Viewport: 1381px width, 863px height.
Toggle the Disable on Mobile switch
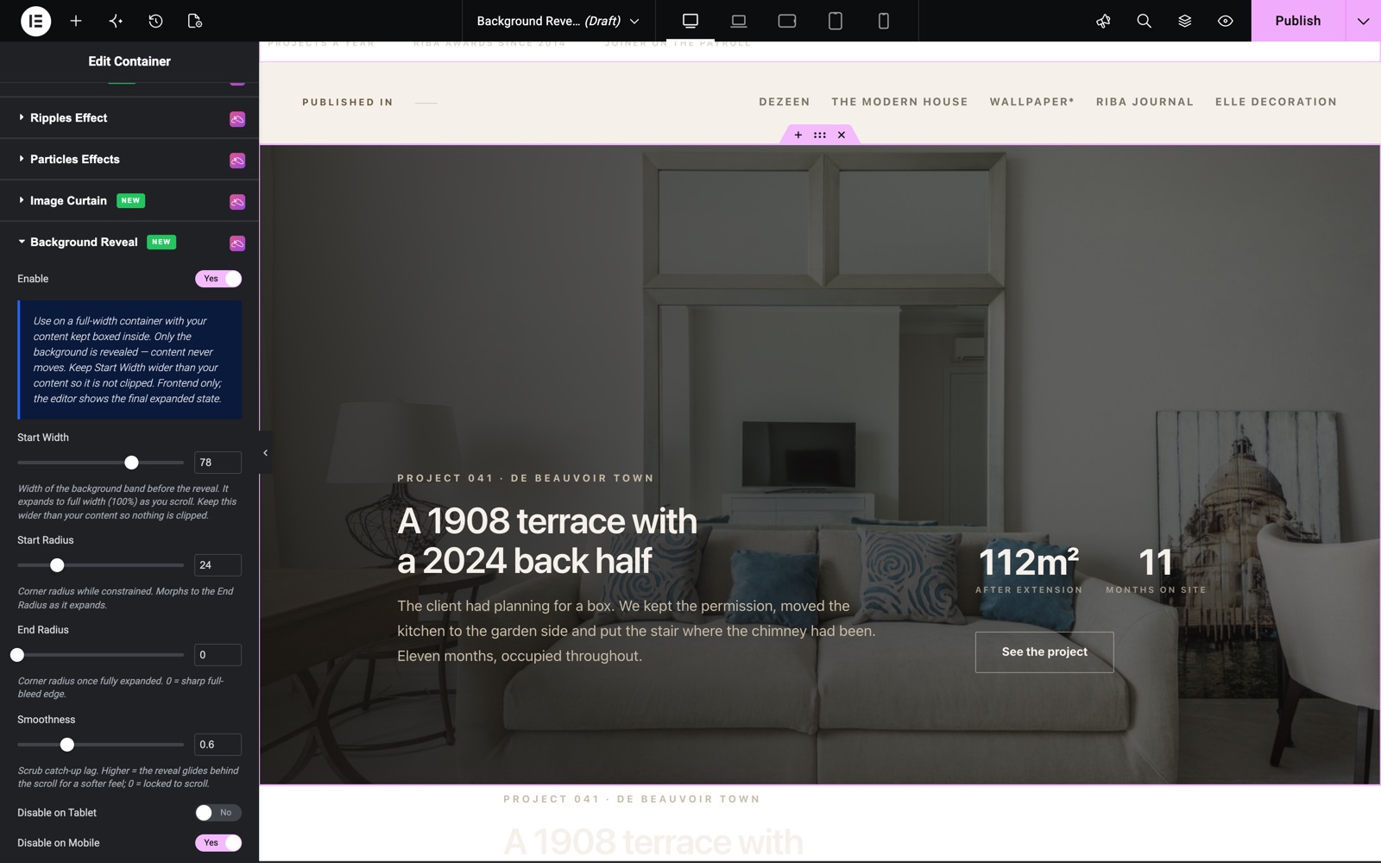coord(218,843)
